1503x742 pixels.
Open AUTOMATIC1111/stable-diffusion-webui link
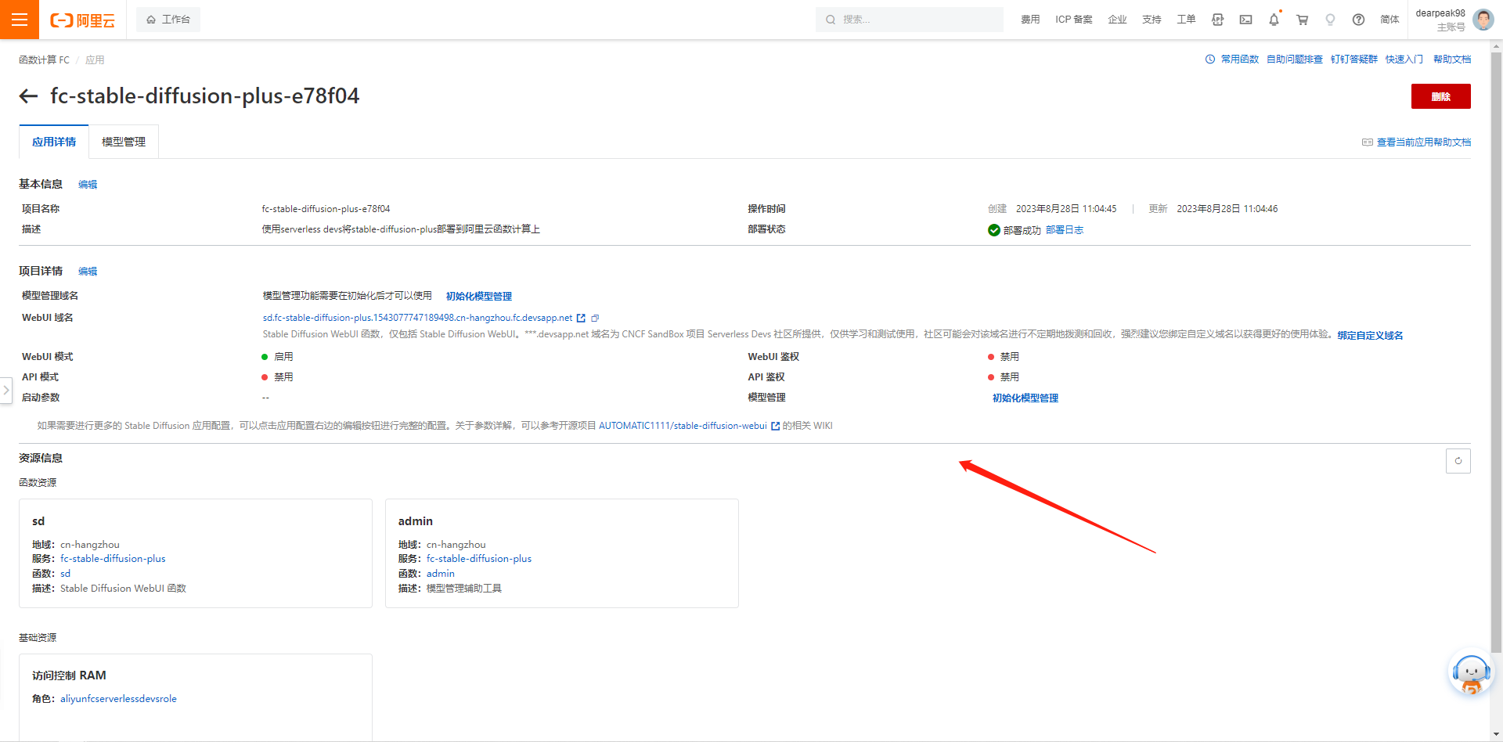[x=683, y=426]
